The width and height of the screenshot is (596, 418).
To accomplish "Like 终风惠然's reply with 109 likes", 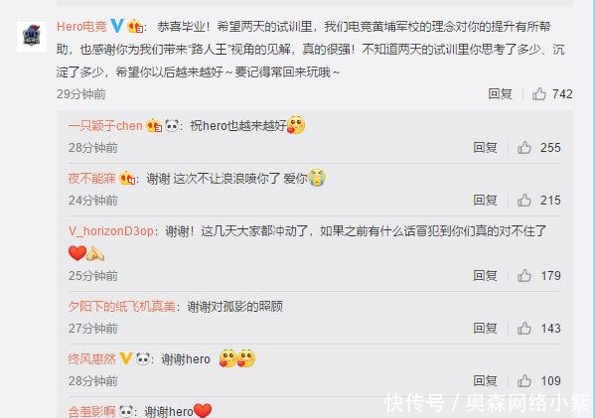I will pyautogui.click(x=524, y=380).
